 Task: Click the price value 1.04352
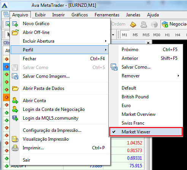coord(135,143)
